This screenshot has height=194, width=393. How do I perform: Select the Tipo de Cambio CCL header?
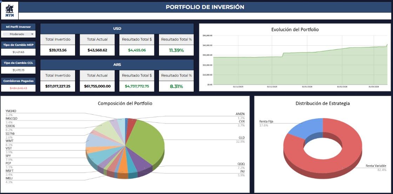[18, 63]
